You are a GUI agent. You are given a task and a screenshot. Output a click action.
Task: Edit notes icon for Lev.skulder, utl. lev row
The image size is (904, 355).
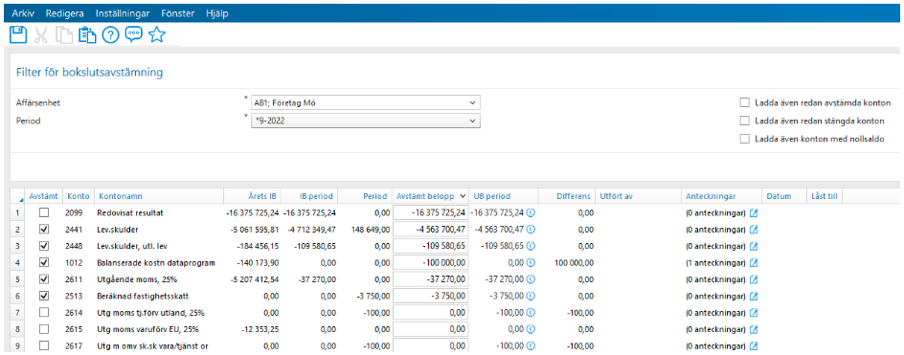tap(753, 246)
